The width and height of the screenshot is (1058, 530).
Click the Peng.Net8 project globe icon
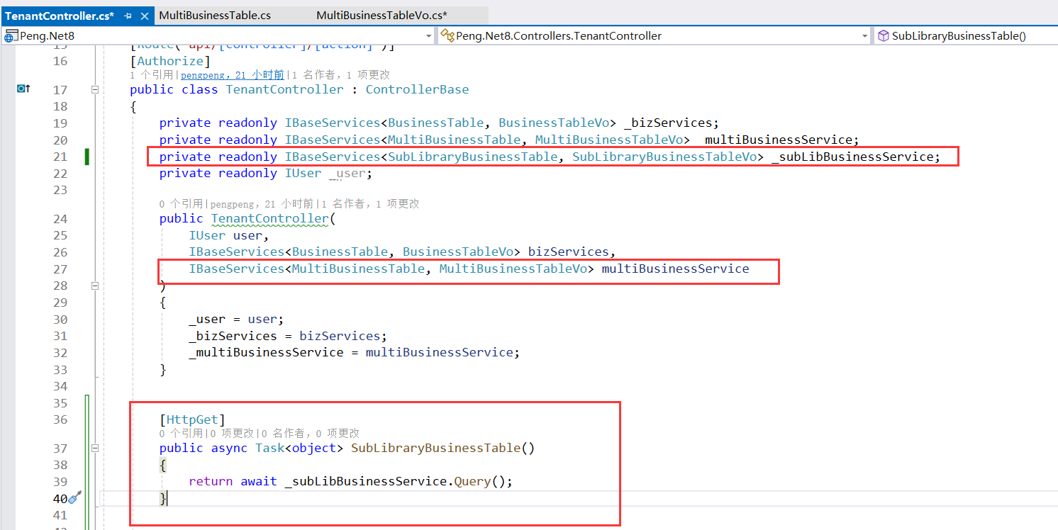[x=11, y=35]
